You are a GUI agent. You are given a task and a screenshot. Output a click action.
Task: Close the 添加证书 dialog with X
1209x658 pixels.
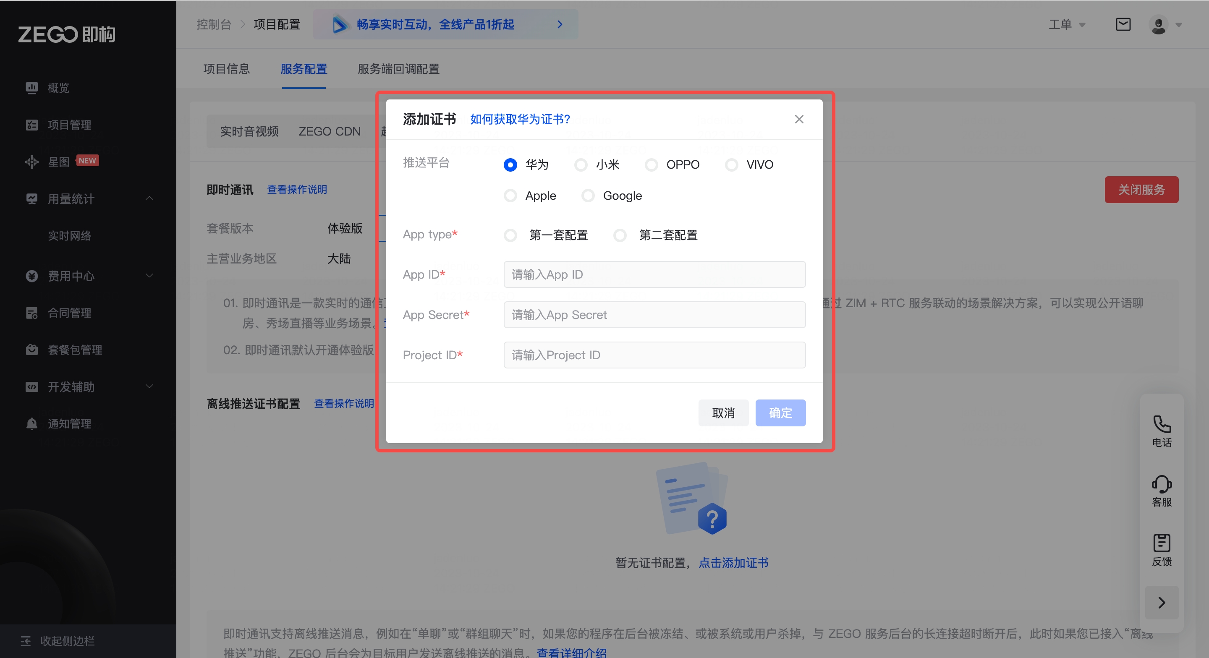[799, 119]
